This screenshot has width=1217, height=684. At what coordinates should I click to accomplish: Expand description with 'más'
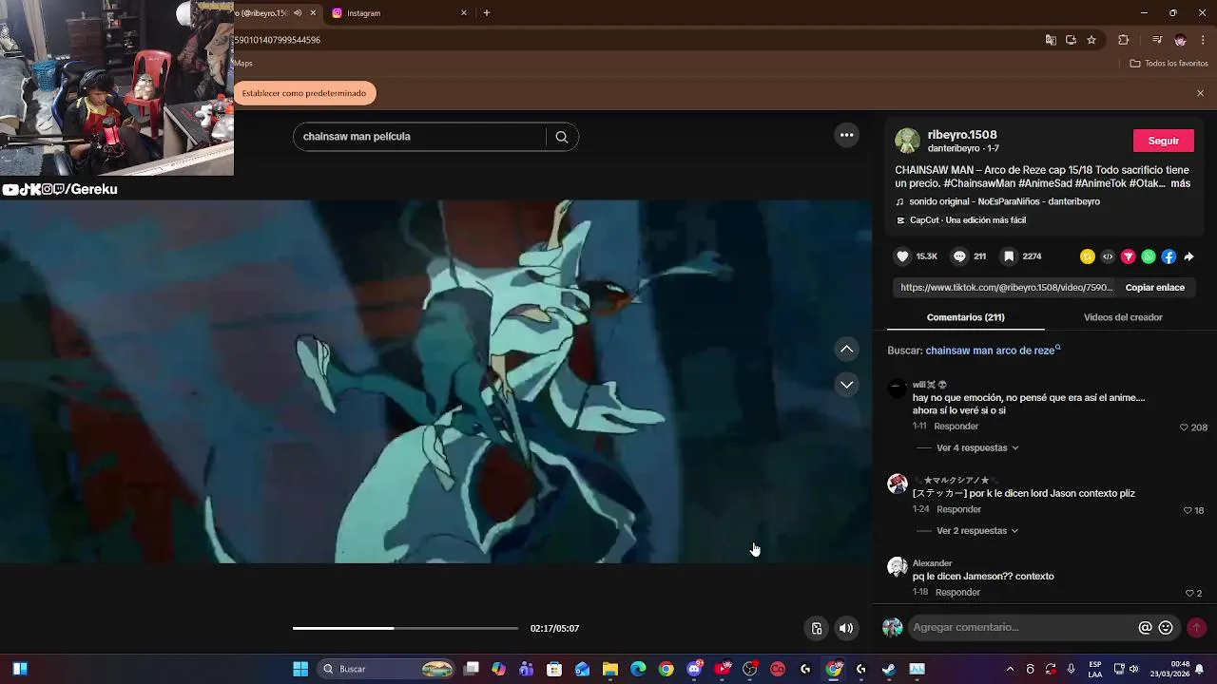click(1181, 183)
